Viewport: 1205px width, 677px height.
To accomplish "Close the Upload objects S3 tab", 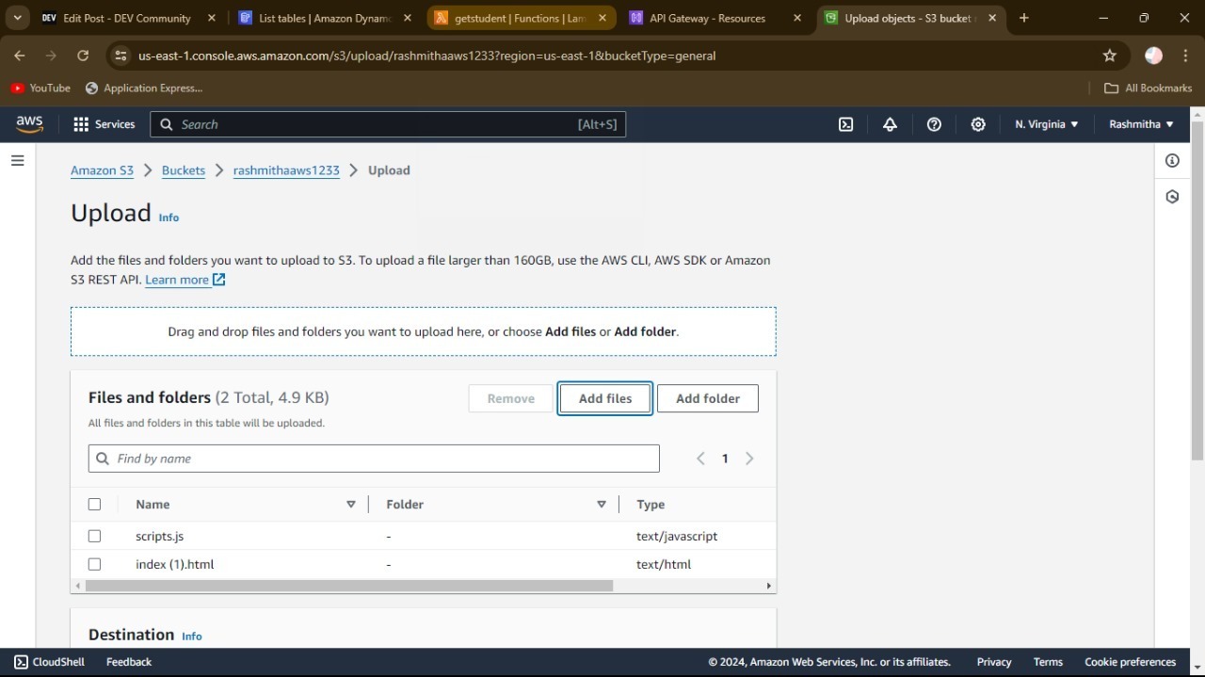I will pos(992,18).
